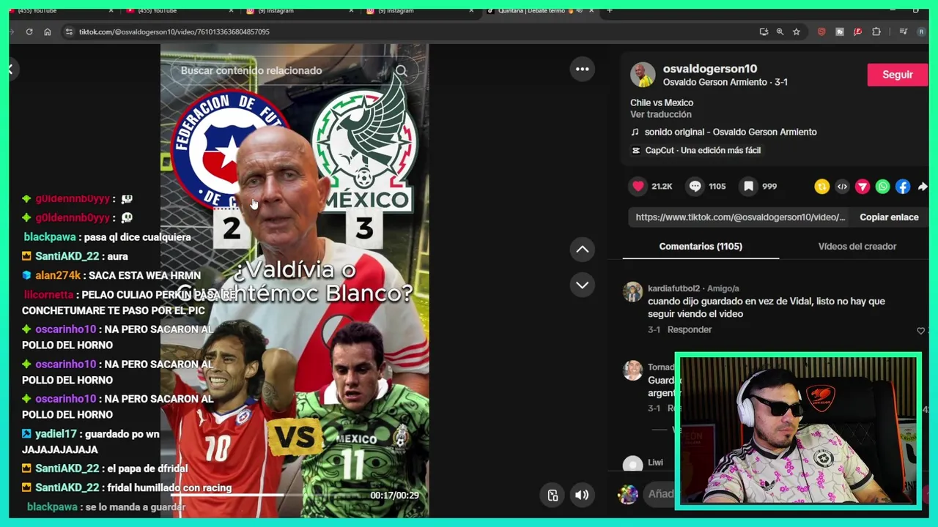Viewport: 938px width, 527px height.
Task: Repost using the yellow repost icon
Action: [821, 187]
